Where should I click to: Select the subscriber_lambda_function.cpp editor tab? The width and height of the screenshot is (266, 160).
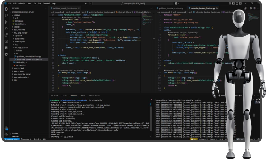203,8
